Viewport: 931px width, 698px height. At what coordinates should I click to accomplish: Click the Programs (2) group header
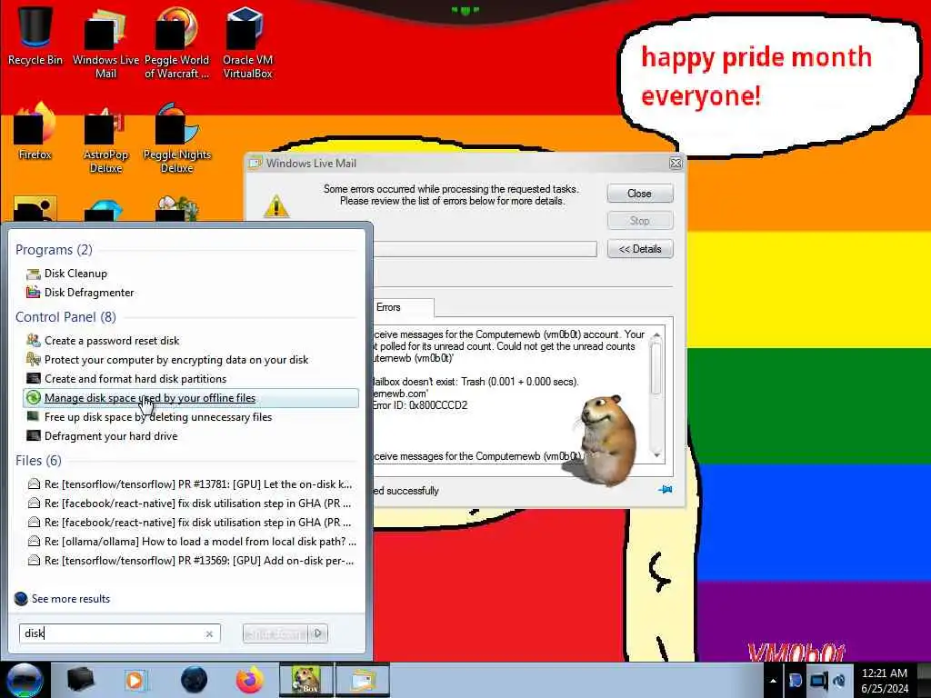(54, 250)
